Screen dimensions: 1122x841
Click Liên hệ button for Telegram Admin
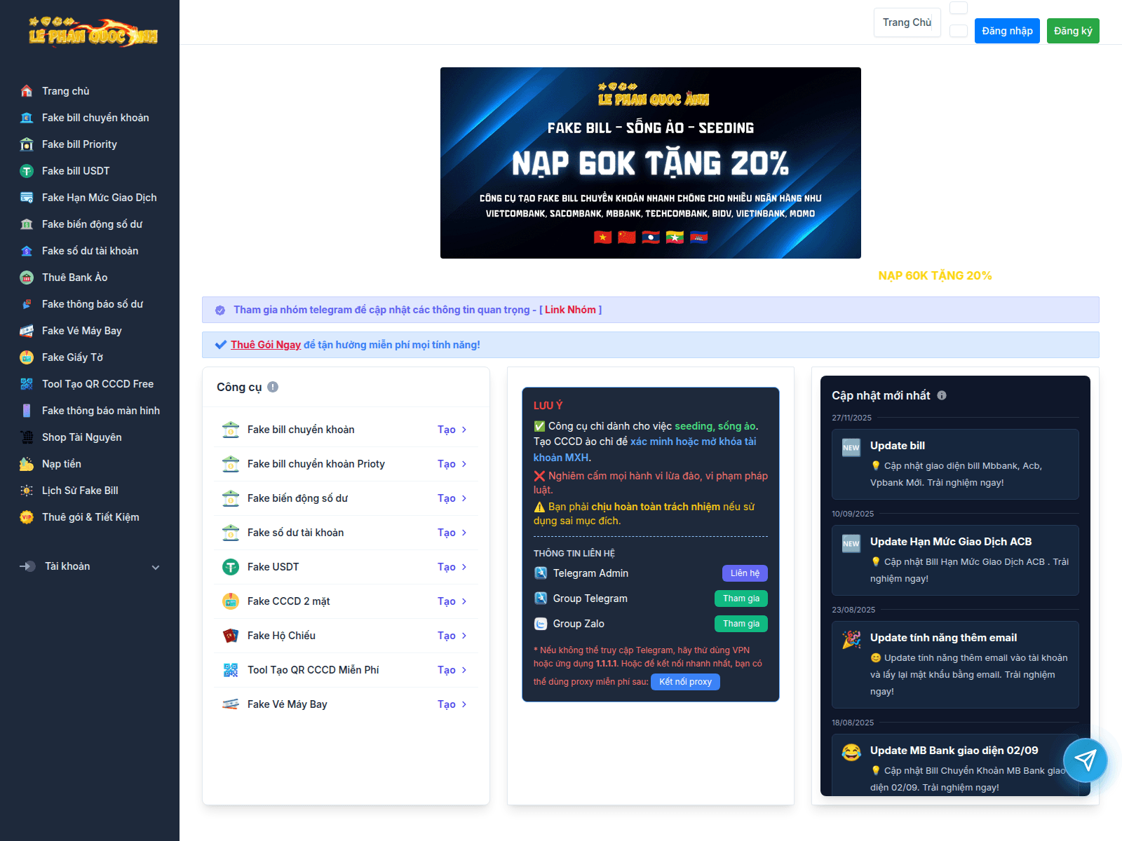[x=745, y=573]
